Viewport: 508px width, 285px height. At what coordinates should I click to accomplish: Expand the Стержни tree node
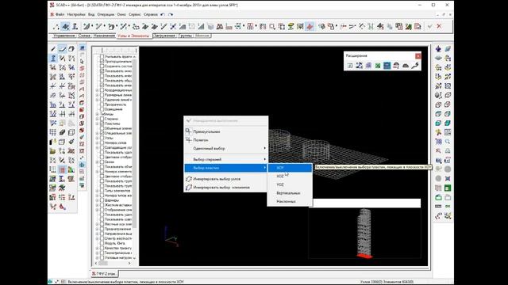(97, 119)
